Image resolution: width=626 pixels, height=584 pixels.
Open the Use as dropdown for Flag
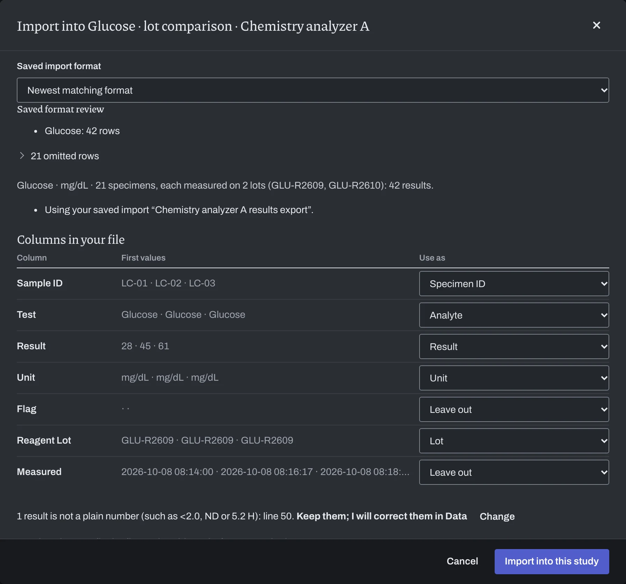514,409
